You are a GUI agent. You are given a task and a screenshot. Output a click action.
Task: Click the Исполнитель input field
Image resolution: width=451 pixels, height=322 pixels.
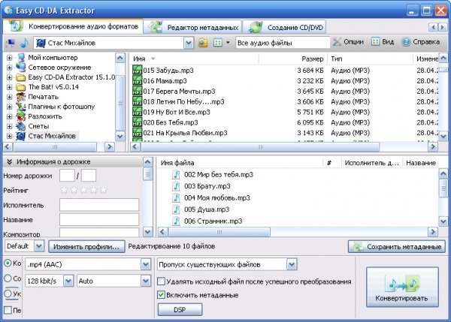point(99,205)
